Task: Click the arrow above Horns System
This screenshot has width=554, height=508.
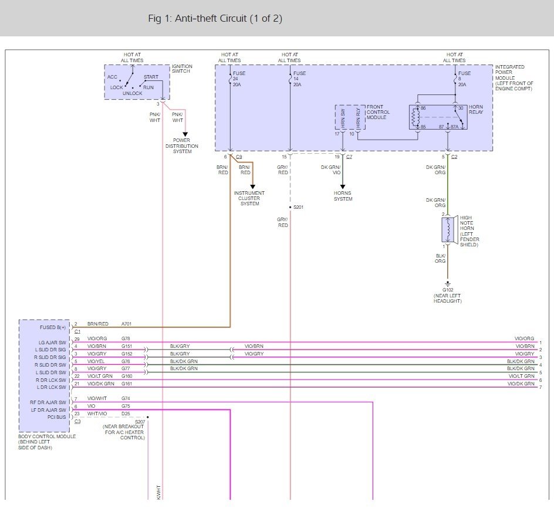Action: 343,187
